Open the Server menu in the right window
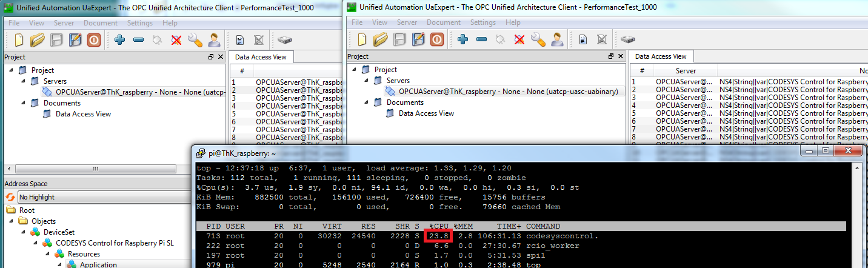This screenshot has height=268, width=868. tap(407, 23)
